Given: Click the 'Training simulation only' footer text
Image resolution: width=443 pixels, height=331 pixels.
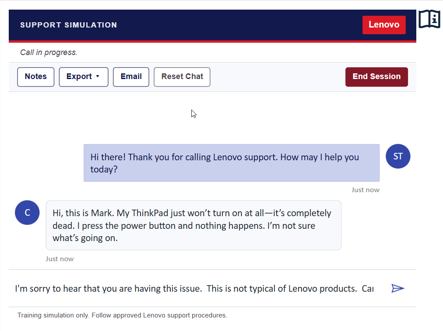Looking at the screenshot, I should 122,315.
